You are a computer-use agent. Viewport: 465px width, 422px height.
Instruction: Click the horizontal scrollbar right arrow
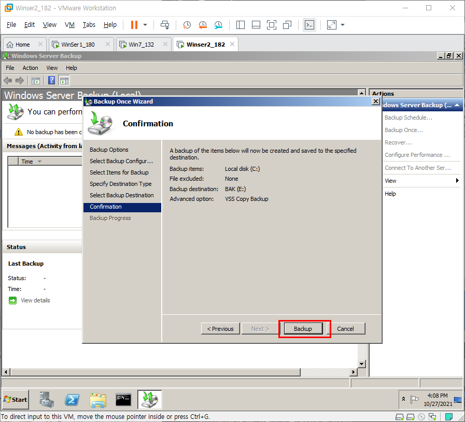(353, 372)
